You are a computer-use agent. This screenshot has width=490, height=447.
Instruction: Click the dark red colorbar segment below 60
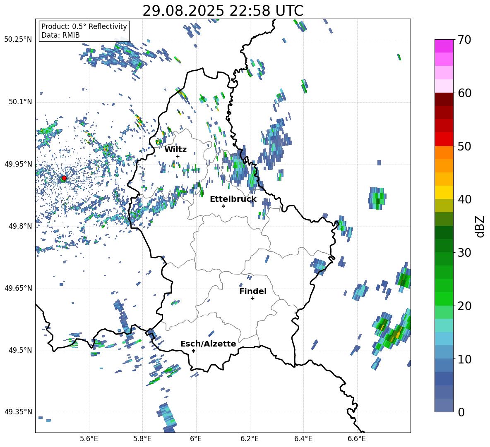(x=444, y=99)
